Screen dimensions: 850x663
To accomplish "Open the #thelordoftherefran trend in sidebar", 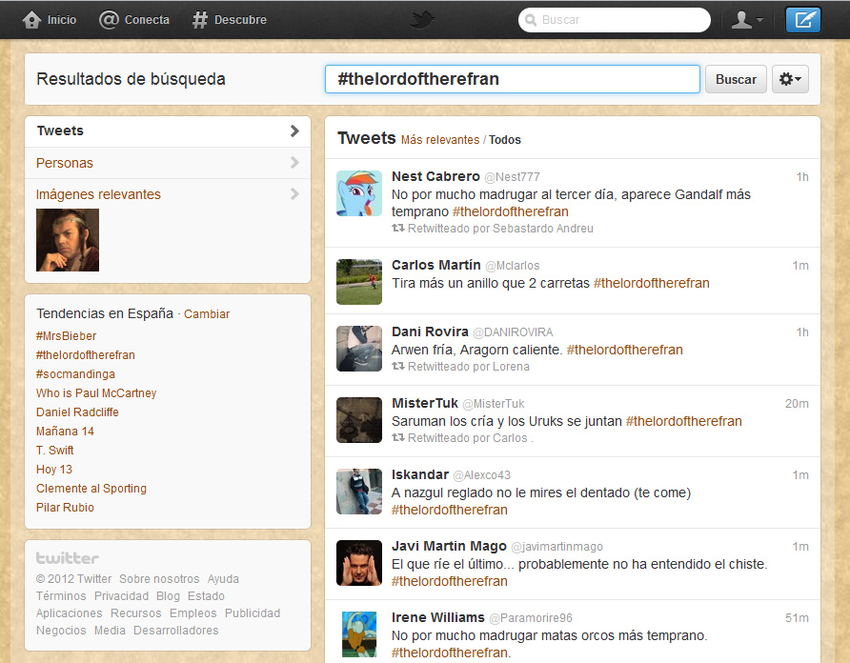I will [x=86, y=355].
